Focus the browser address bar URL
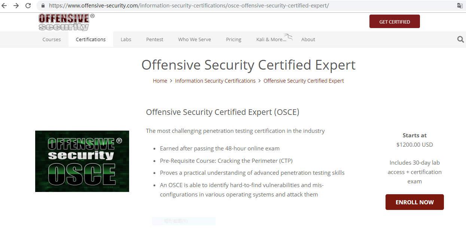Viewport: 466px width, 235px height. (x=189, y=6)
